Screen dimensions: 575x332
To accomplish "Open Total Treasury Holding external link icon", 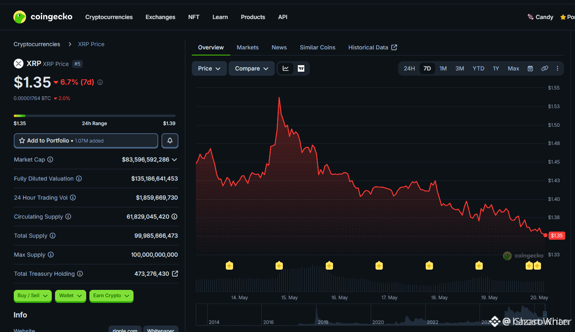I will 175,274.
